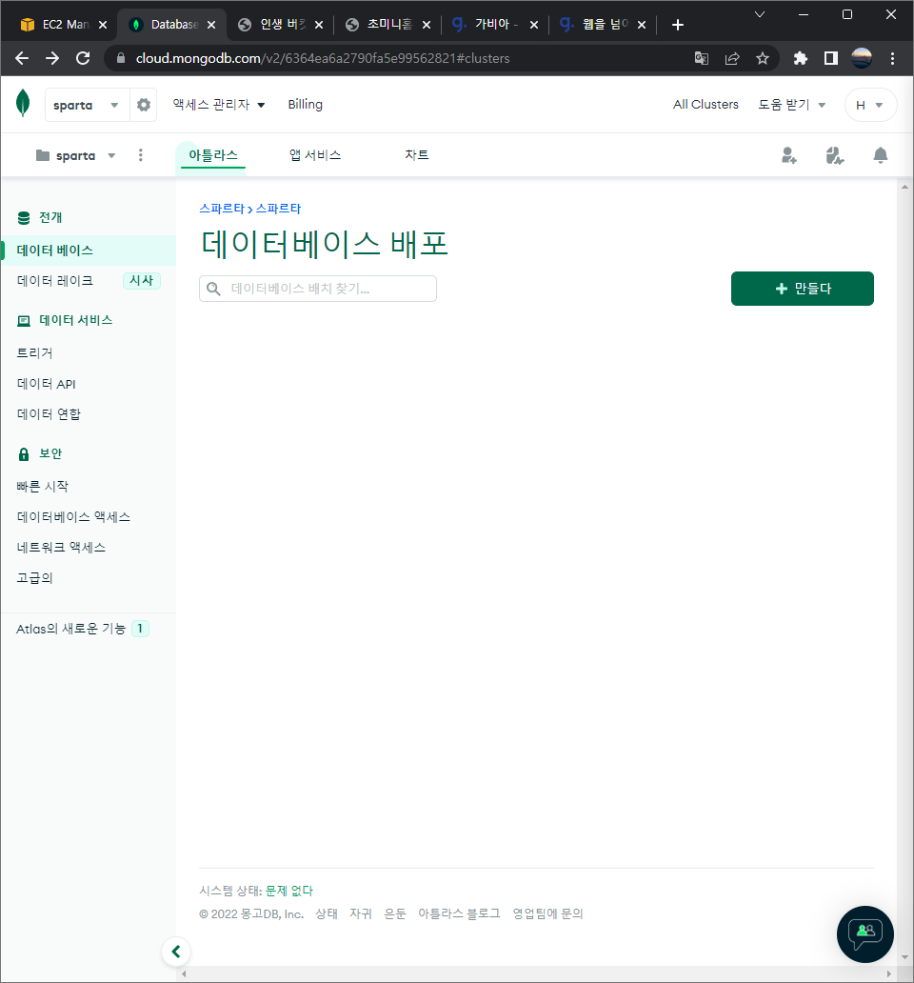Open 데이터 API in the sidebar
The width and height of the screenshot is (914, 983).
point(47,384)
